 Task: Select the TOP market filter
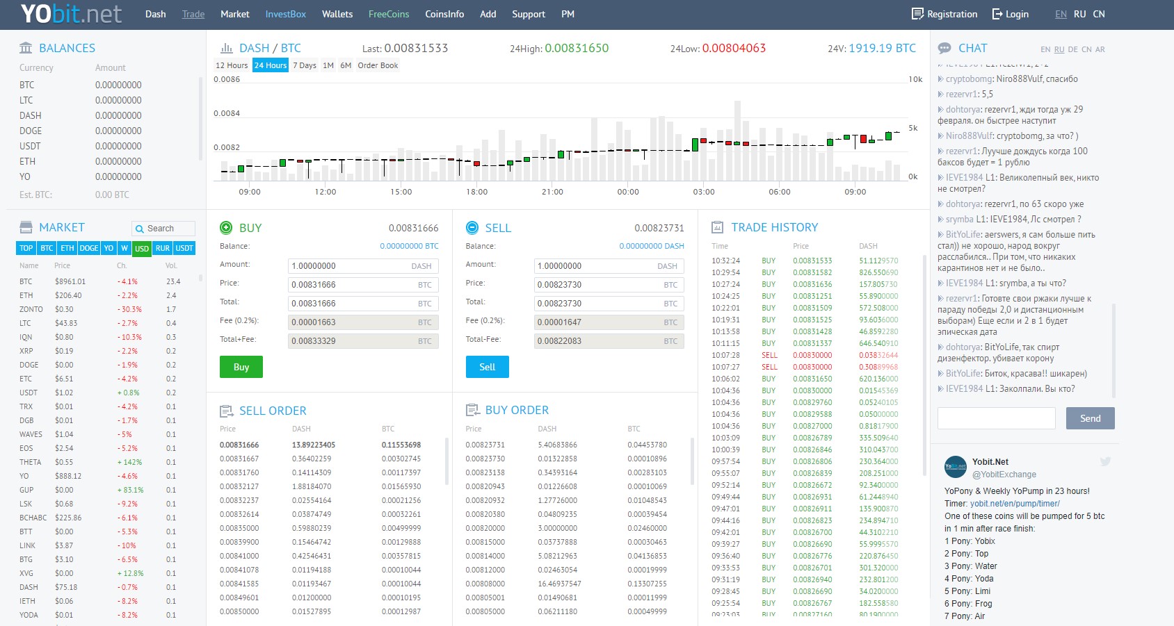coord(26,248)
